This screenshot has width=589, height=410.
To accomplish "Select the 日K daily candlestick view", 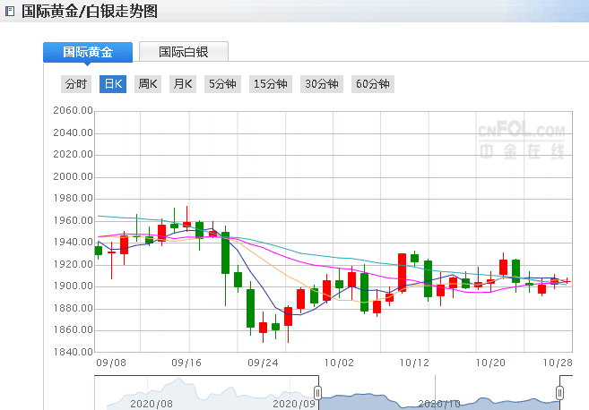I will point(113,84).
